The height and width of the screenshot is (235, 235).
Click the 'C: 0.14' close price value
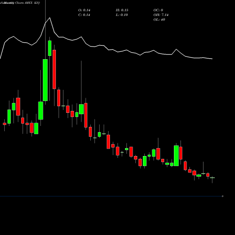pyautogui.click(x=84, y=15)
